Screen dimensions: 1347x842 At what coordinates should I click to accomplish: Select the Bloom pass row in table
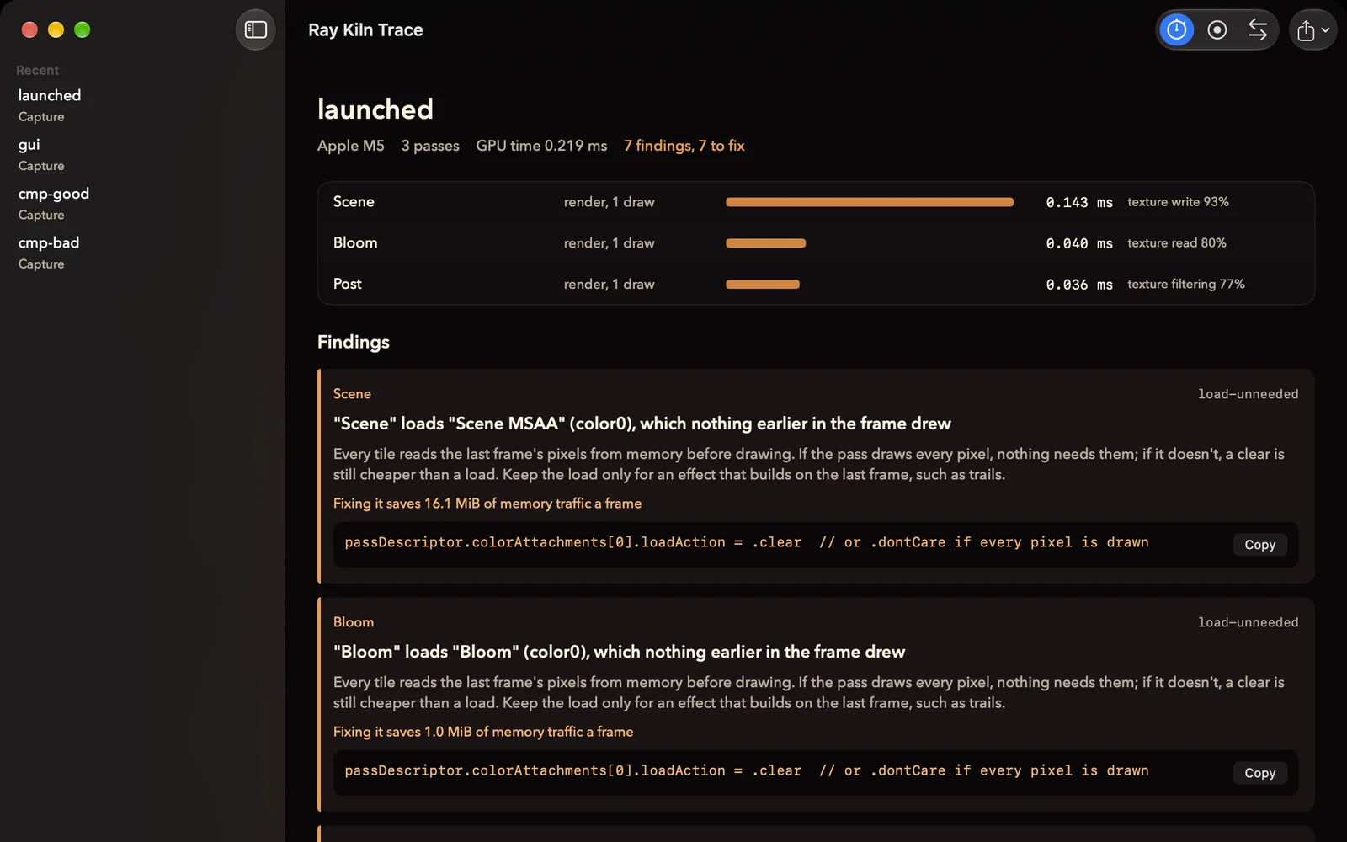(x=816, y=243)
